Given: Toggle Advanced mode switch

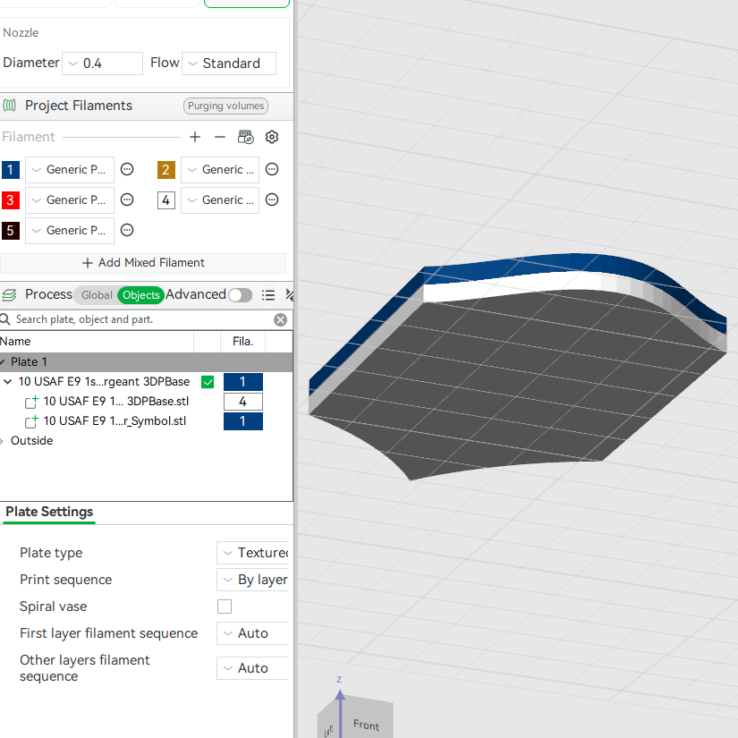Looking at the screenshot, I should pyautogui.click(x=240, y=295).
